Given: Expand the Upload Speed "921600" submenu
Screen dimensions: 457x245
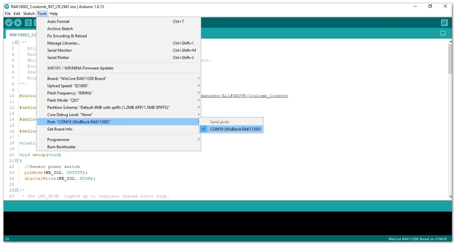Looking at the screenshot, I should point(119,86).
